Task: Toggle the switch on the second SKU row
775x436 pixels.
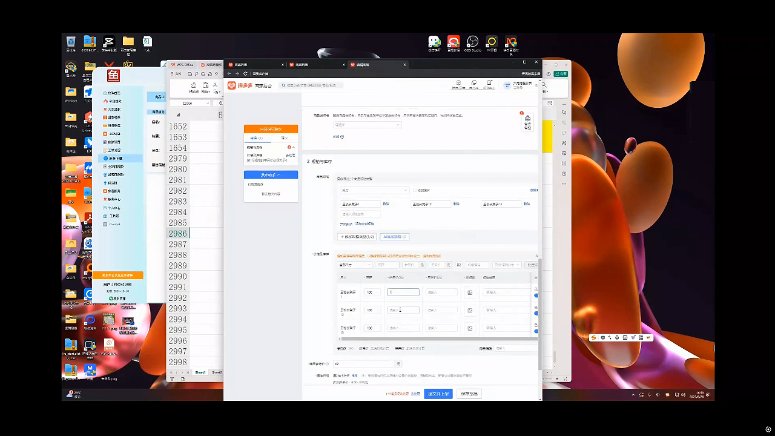Action: (536, 313)
